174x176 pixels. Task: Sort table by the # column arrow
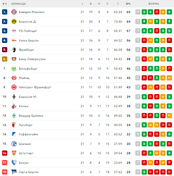pos(6,4)
